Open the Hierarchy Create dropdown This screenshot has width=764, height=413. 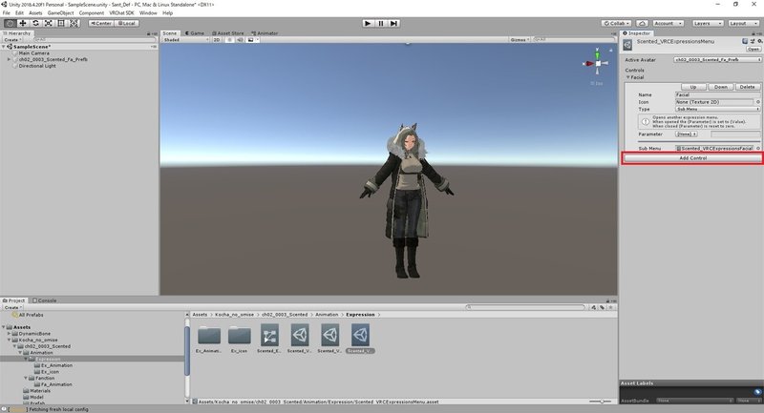pyautogui.click(x=12, y=40)
